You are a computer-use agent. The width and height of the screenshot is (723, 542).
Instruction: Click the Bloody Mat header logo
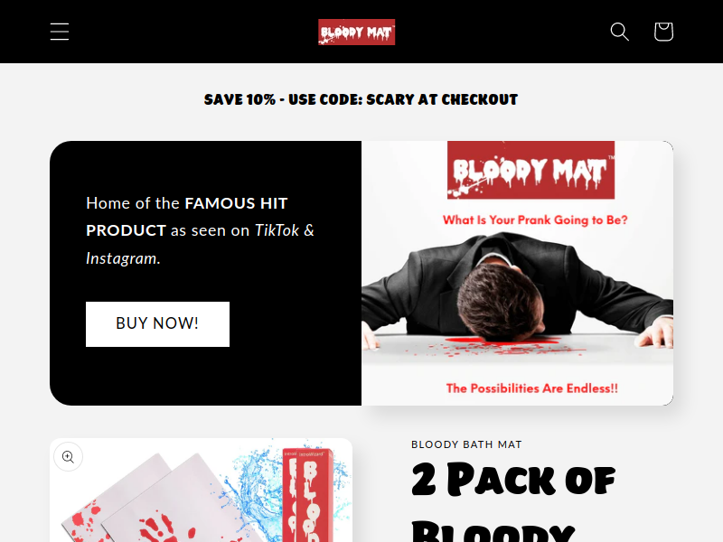[x=356, y=32]
